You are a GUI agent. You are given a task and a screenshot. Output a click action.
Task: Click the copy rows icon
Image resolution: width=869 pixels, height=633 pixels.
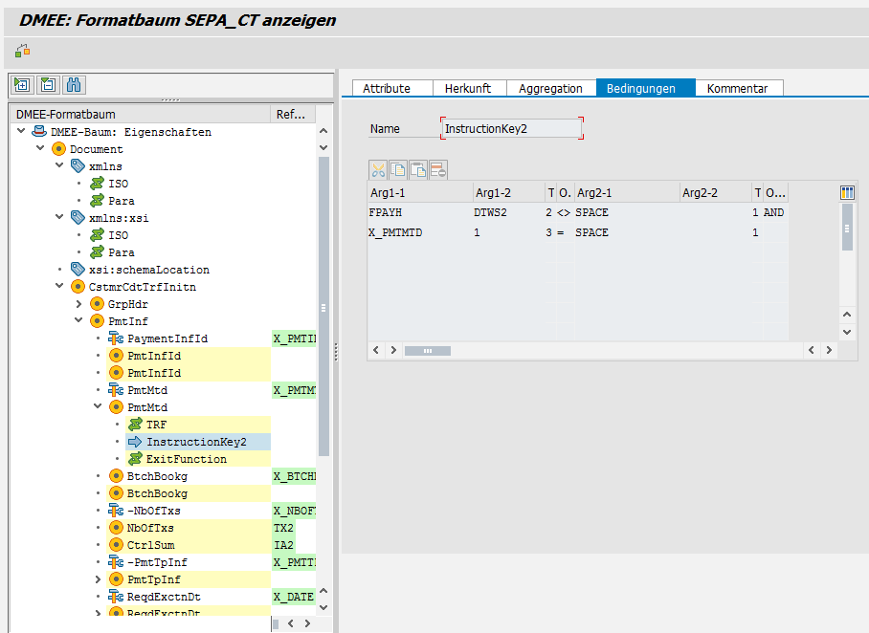pyautogui.click(x=398, y=170)
